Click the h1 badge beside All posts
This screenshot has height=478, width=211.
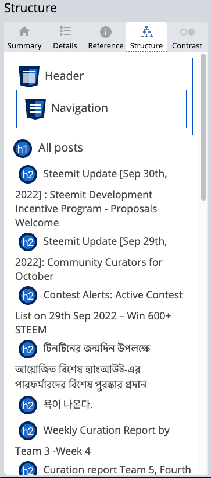(23, 149)
